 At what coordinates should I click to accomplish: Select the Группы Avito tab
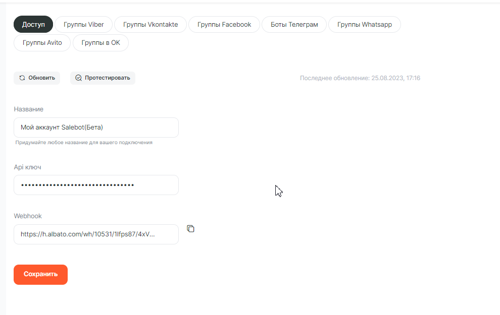(x=42, y=43)
